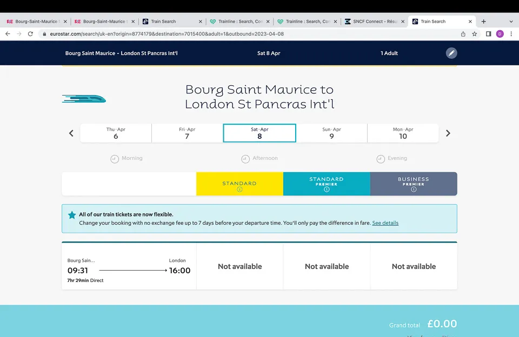Click the Sat 8 Apr header date
Image resolution: width=519 pixels, height=337 pixels.
(269, 53)
